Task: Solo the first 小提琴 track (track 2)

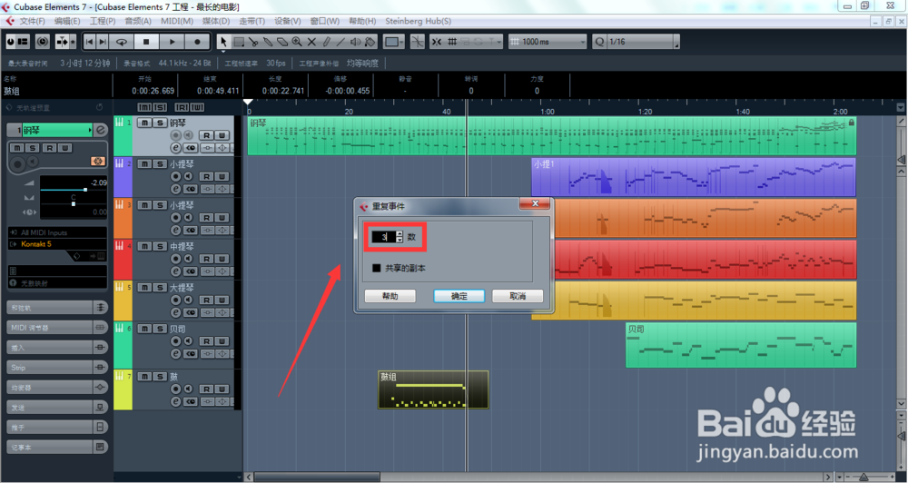Action: tap(159, 164)
